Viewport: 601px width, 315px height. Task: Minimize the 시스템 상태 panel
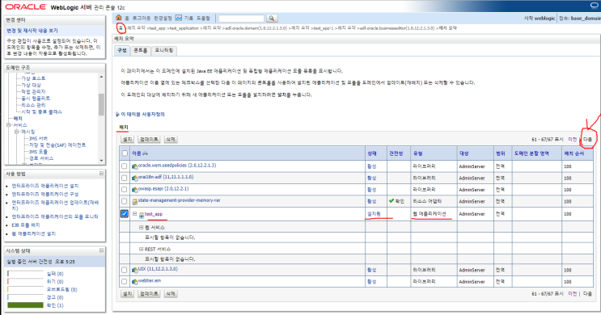coord(101,250)
